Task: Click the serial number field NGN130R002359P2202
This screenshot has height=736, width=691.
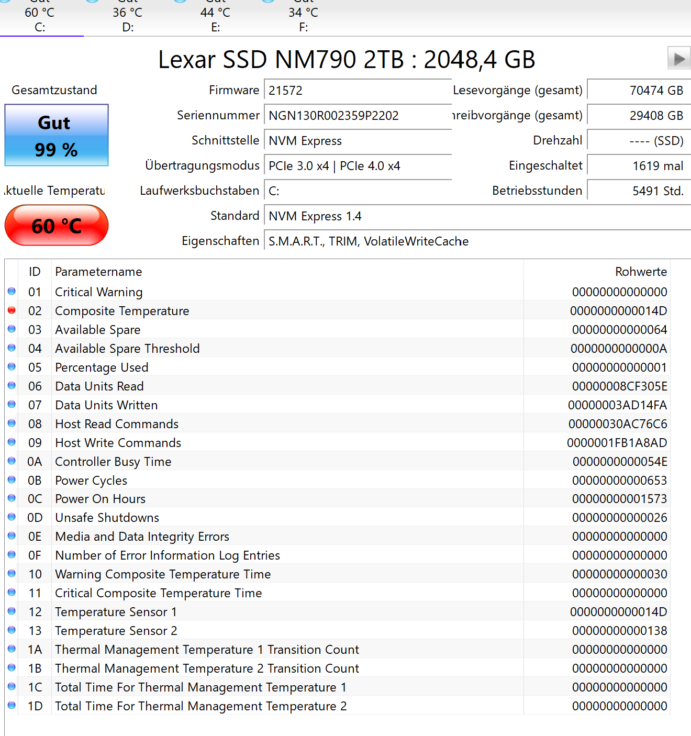Action: tap(358, 115)
